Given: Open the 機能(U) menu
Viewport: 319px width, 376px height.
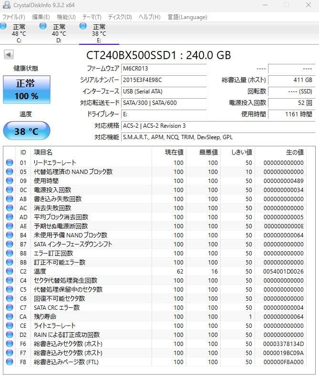Looking at the screenshot, I should click(66, 17).
